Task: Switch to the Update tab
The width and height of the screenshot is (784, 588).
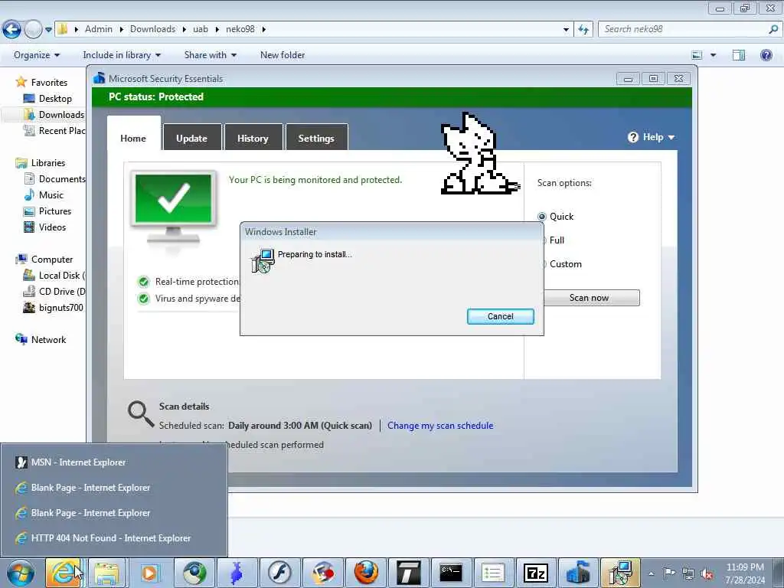Action: click(x=191, y=138)
